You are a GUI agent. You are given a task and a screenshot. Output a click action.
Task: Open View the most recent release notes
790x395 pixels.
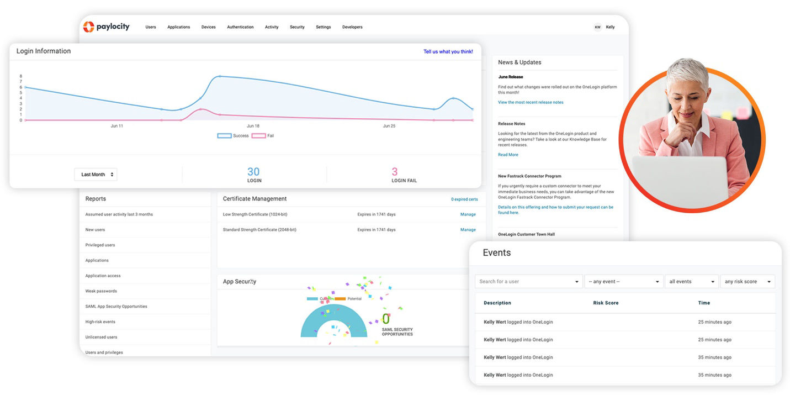pyautogui.click(x=531, y=102)
